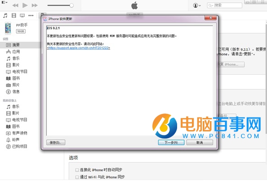Click the iTunes search field

[225, 5]
